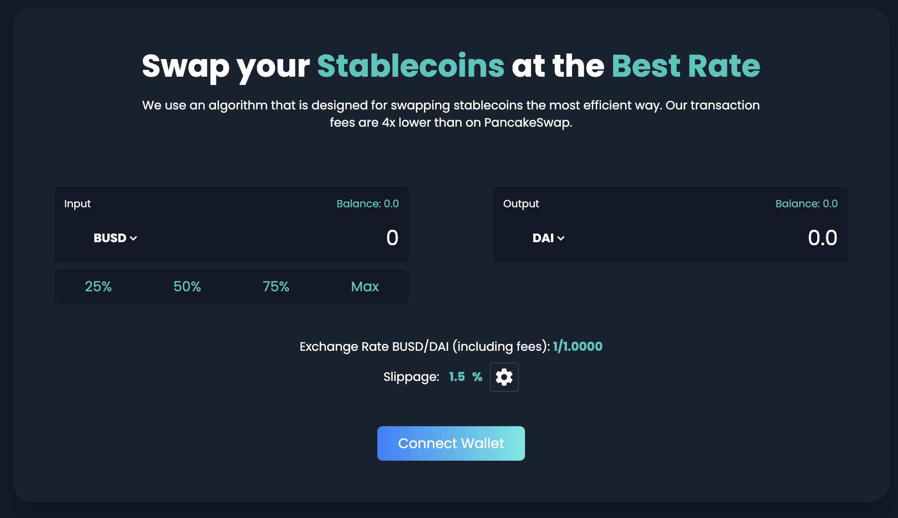Click the Output Balance: 0.0 label
Viewport: 898px width, 518px height.
806,204
